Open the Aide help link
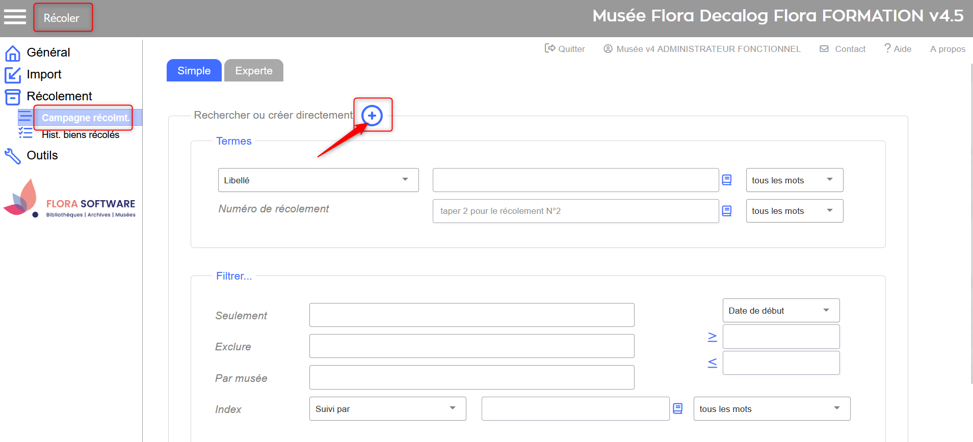The image size is (973, 442). [x=898, y=49]
